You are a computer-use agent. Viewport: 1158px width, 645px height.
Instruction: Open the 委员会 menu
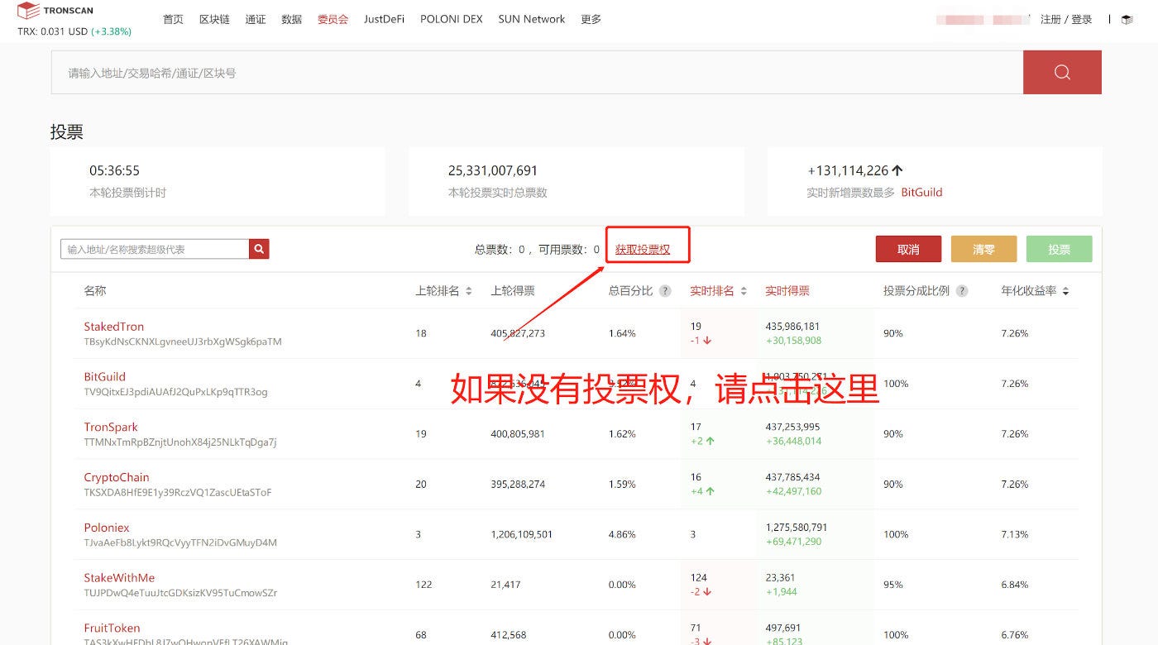point(333,19)
